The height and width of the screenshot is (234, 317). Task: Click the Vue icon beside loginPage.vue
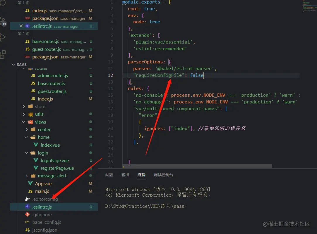[x=36, y=160]
